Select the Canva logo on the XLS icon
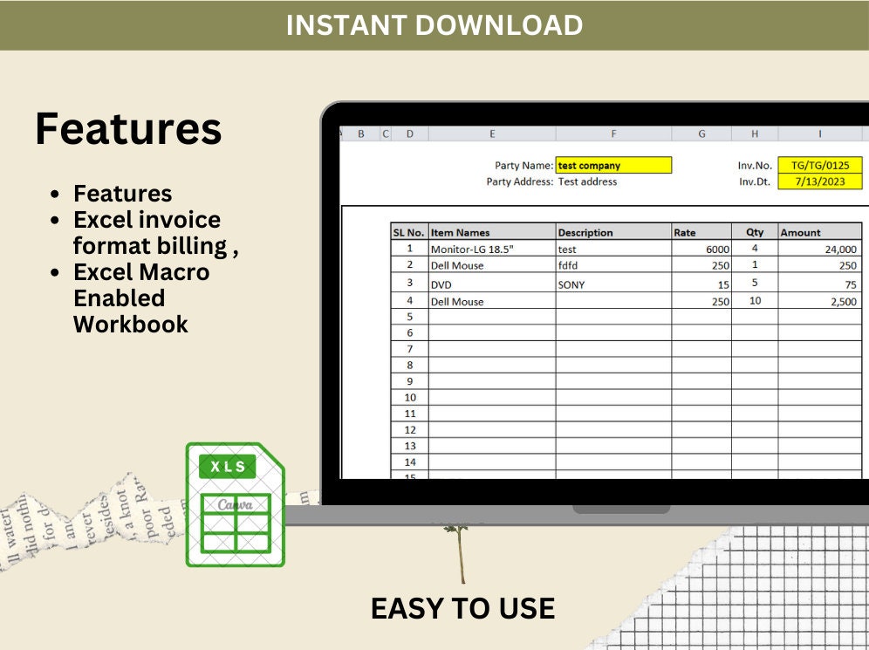Screen dimensions: 869x650 coord(236,503)
